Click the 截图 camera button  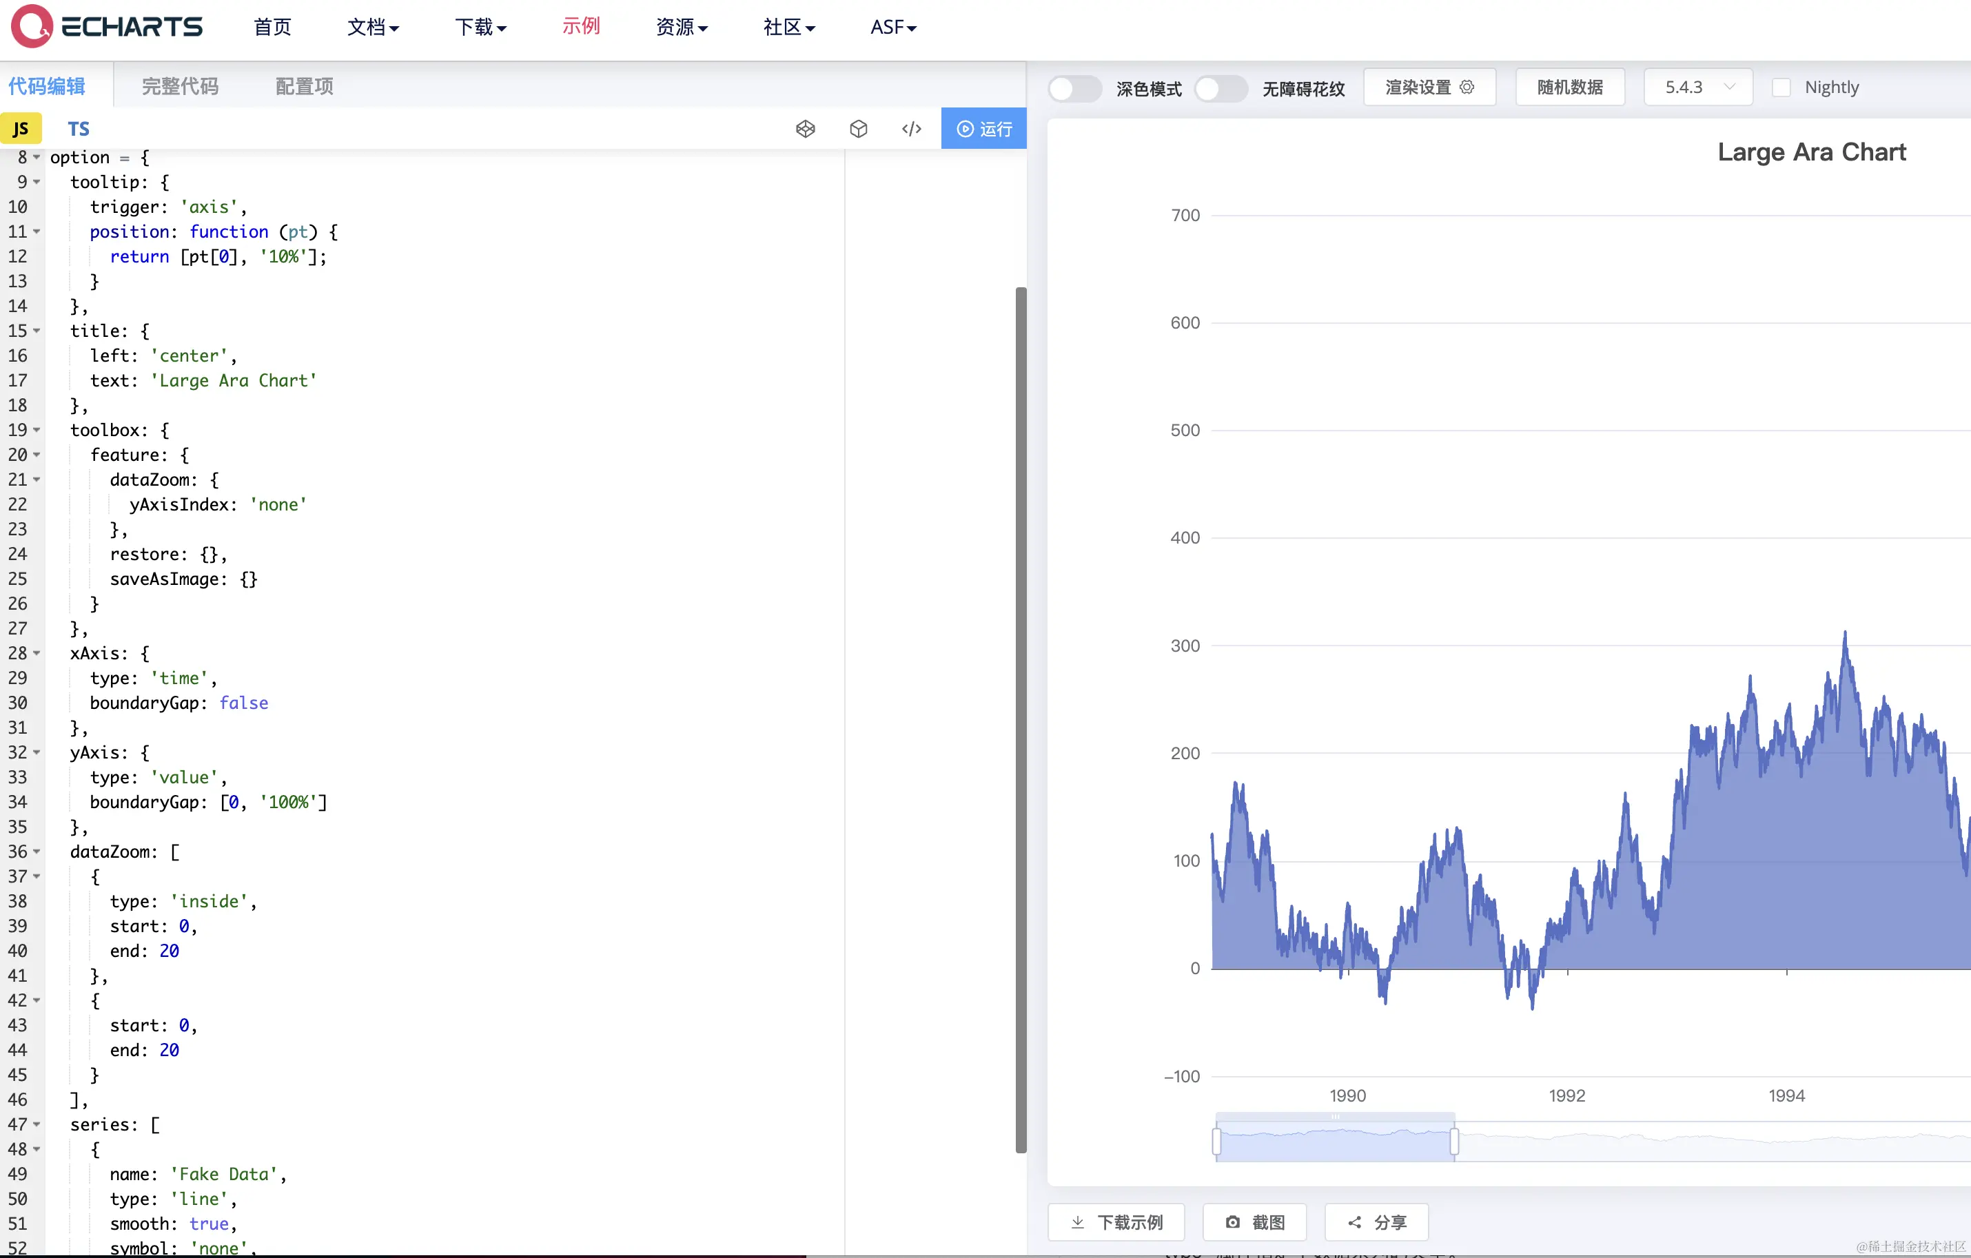pyautogui.click(x=1254, y=1222)
